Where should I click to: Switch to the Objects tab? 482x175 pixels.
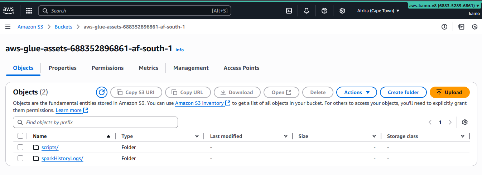tap(23, 68)
